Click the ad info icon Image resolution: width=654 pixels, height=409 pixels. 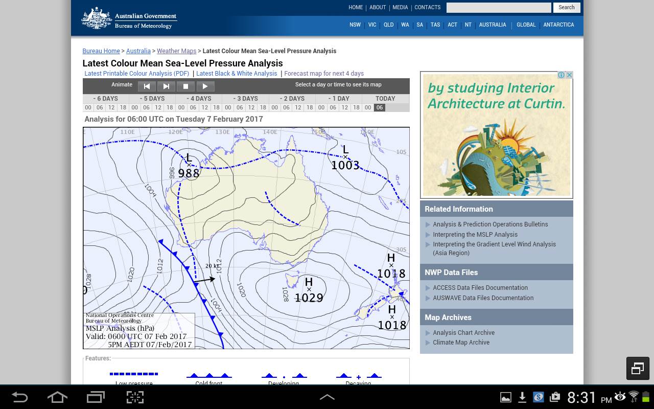pyautogui.click(x=561, y=75)
